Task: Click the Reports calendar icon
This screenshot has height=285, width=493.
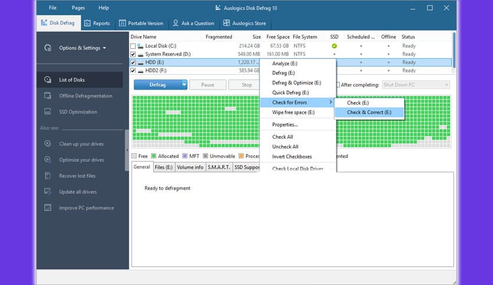Action: (x=87, y=23)
